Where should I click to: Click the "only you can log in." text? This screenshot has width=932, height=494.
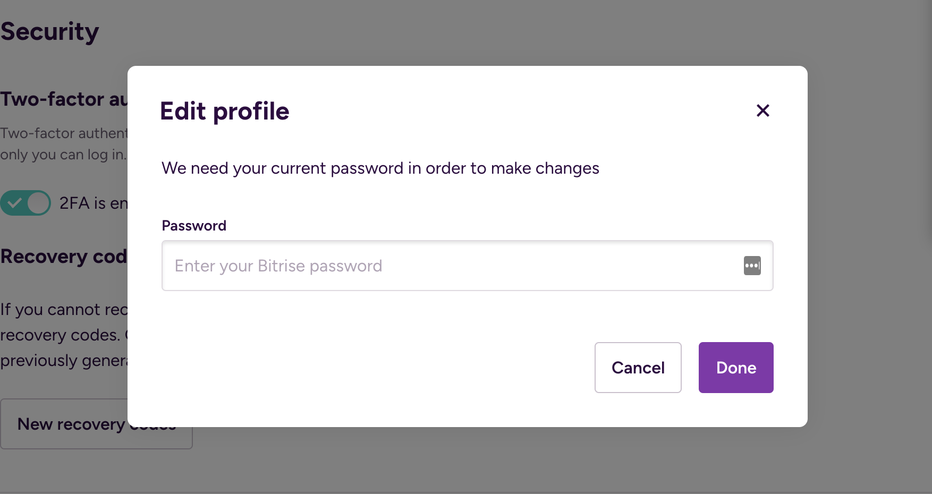tap(63, 155)
